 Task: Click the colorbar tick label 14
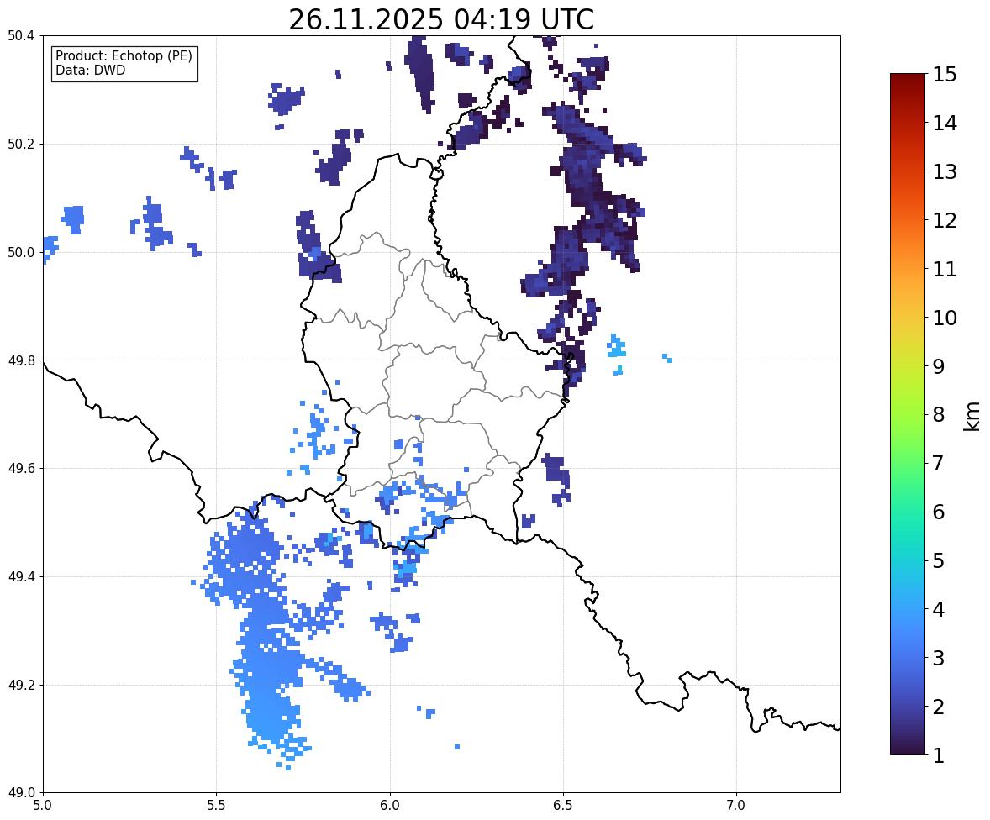945,124
